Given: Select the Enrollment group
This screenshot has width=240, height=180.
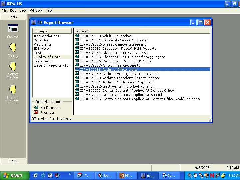Looking at the screenshot, I should tap(43, 61).
